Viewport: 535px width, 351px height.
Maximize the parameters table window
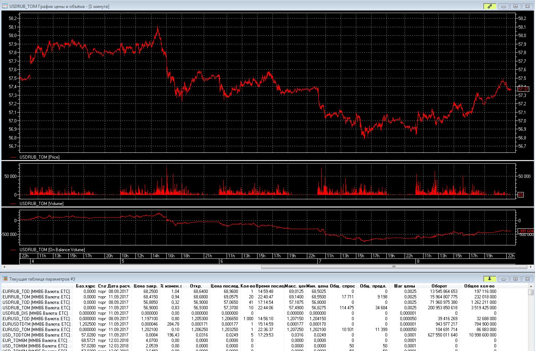(x=515, y=279)
